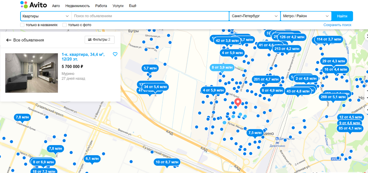Click the red location pin on the map

tap(238, 102)
